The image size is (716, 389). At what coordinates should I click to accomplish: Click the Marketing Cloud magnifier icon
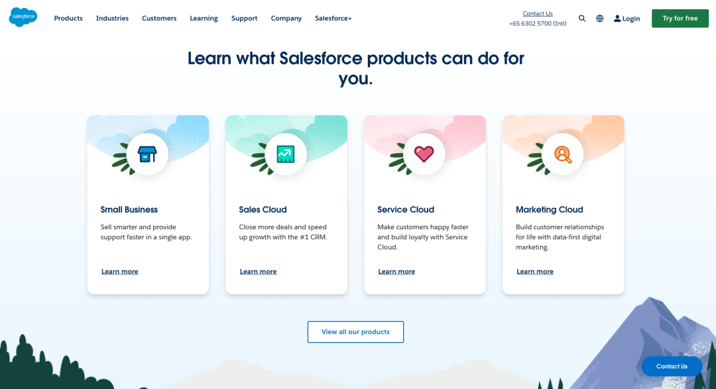coord(563,155)
